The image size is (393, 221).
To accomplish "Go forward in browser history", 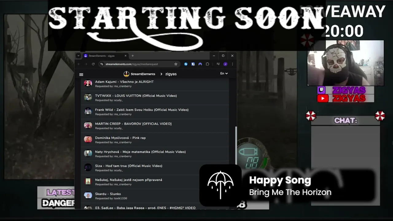I will [86, 64].
